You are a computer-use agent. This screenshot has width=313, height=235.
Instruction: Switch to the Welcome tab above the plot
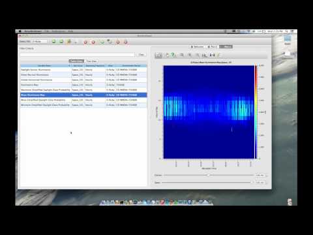(197, 47)
